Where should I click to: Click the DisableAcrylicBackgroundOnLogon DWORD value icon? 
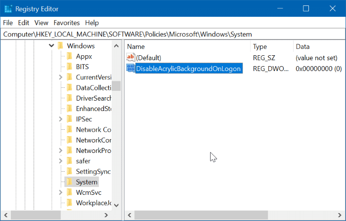pos(130,68)
